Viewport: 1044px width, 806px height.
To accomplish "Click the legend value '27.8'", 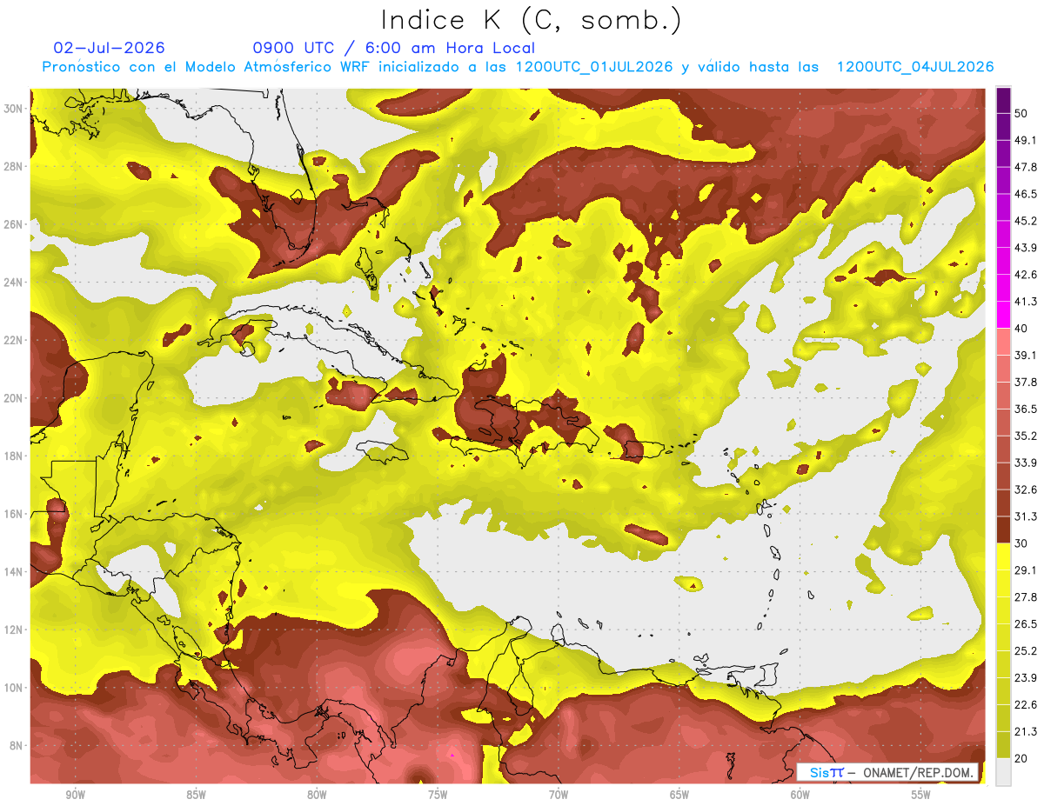I will [x=1026, y=596].
